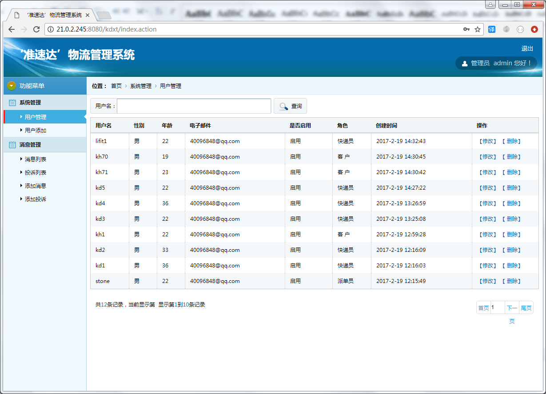Screen dimensions: 546x394
Task: Click the magnifier icon on 查询 button
Action: pyautogui.click(x=283, y=106)
